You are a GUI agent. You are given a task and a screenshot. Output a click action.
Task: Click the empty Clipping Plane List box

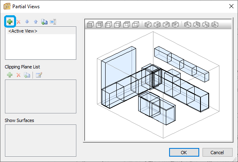tap(41, 96)
